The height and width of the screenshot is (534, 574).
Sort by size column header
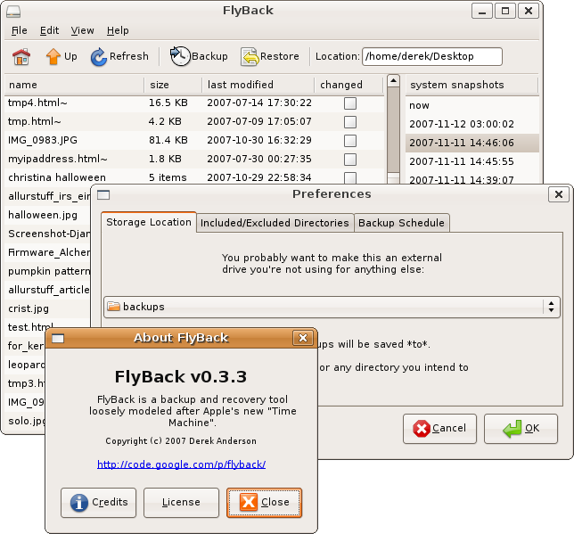point(173,85)
